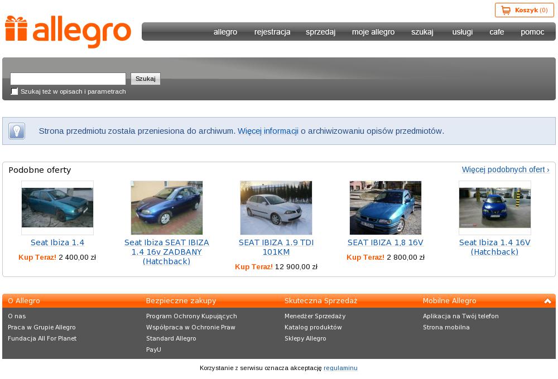Open the Standard Allegro link
The height and width of the screenshot is (379, 558).
point(171,338)
